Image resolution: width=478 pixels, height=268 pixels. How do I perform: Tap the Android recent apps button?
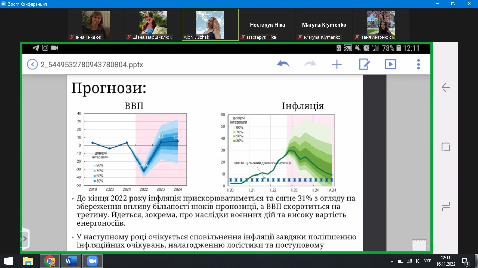click(445, 207)
